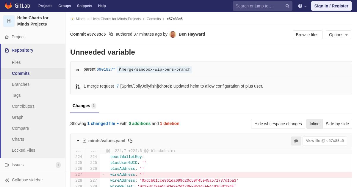Image resolution: width=357 pixels, height=187 pixels.
Task: Select the Changes tab
Action: coord(84,106)
